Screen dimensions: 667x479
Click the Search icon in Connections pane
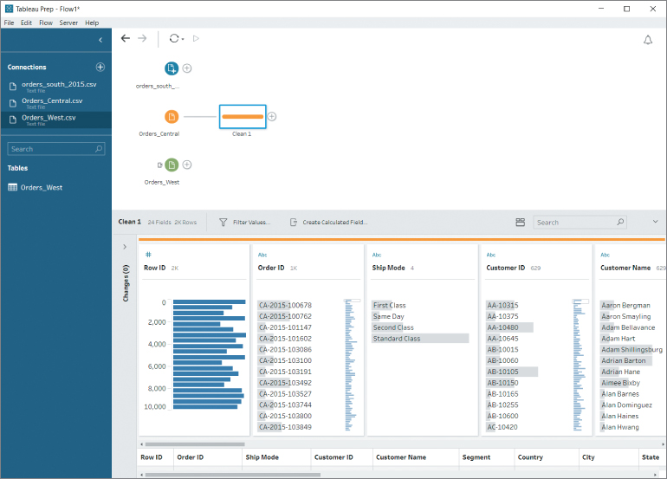pyautogui.click(x=99, y=149)
